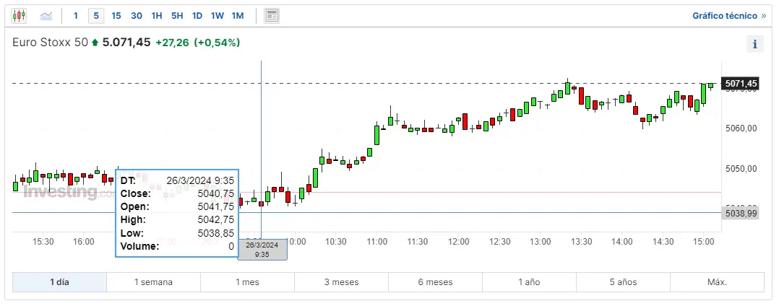Viewport: 779px width, 306px height.
Task: Click the 10:30 time axis label
Action: [x=336, y=242]
